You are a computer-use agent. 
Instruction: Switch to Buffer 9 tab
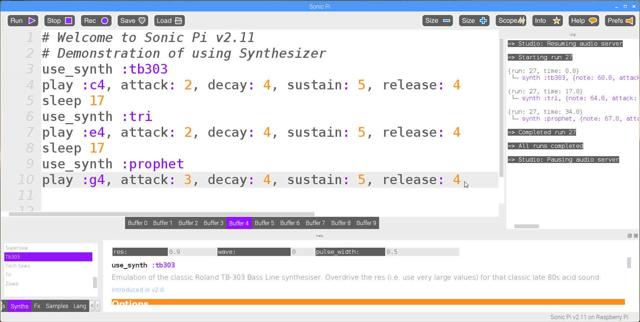pos(366,223)
